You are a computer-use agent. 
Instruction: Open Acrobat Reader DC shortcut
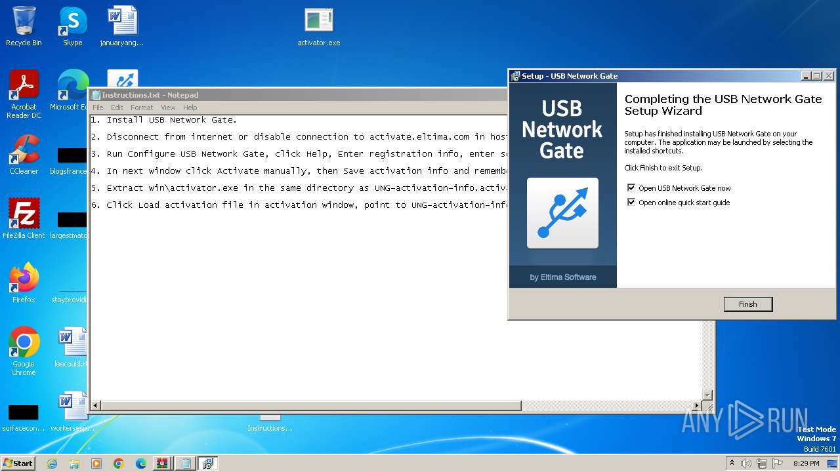tap(24, 94)
